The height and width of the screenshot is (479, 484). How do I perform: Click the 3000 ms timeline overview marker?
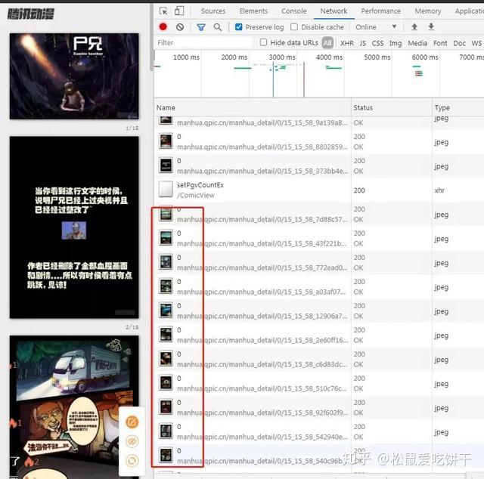coord(282,57)
